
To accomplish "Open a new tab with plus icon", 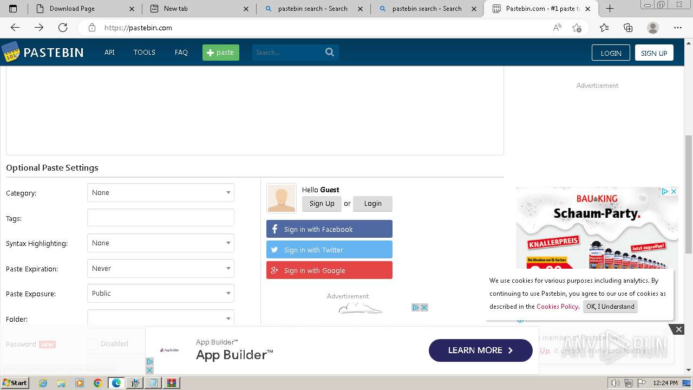I will coord(610,8).
